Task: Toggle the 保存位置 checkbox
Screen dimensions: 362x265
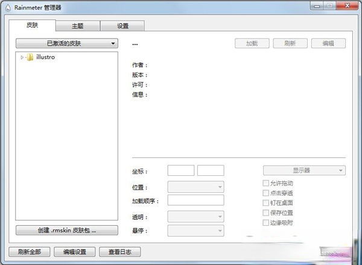Action: (x=266, y=213)
